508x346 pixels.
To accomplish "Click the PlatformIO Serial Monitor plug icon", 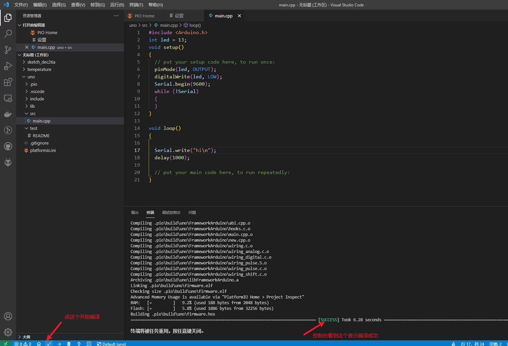I will tap(79, 344).
